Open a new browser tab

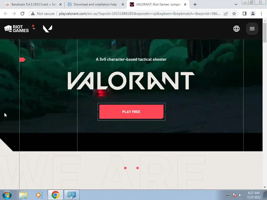pyautogui.click(x=195, y=4)
